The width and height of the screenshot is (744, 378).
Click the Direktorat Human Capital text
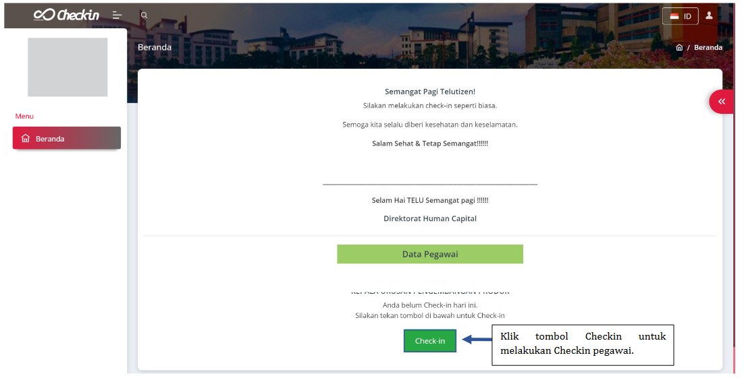click(x=430, y=218)
